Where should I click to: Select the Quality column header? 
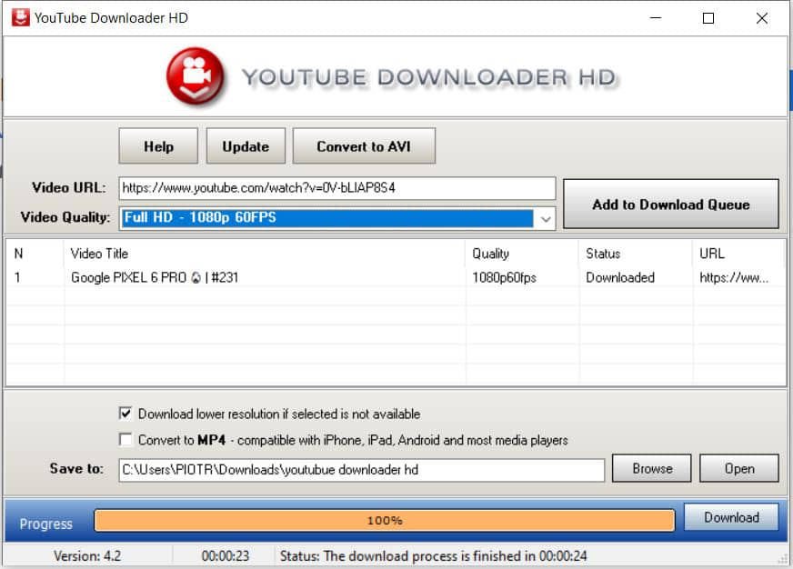(x=522, y=254)
